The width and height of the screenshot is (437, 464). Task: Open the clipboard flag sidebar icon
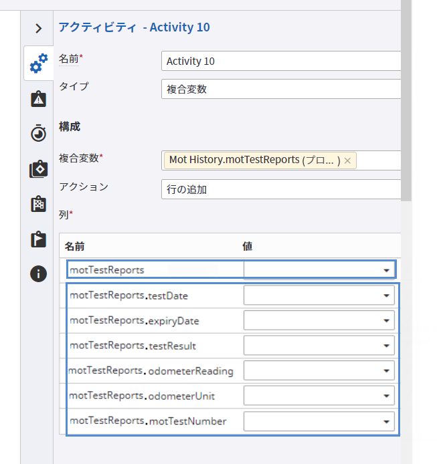point(38,239)
